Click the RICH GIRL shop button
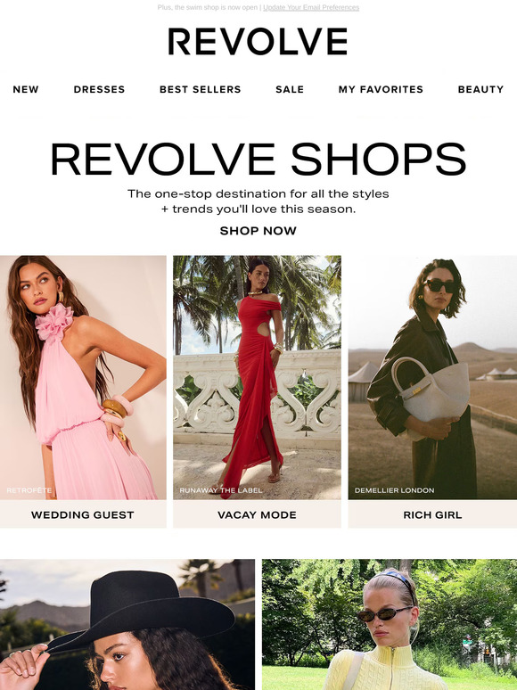Screen dimensions: 517x690 tap(432, 514)
